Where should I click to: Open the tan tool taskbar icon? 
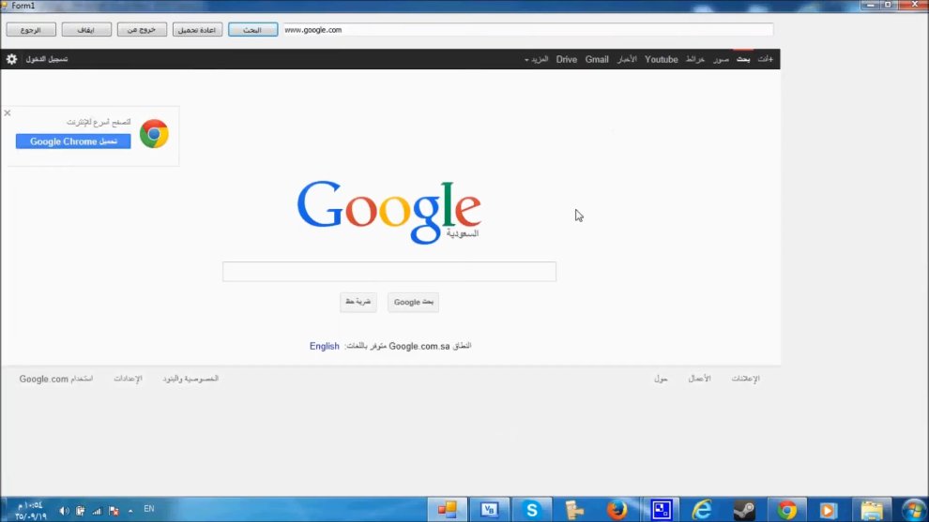point(574,510)
